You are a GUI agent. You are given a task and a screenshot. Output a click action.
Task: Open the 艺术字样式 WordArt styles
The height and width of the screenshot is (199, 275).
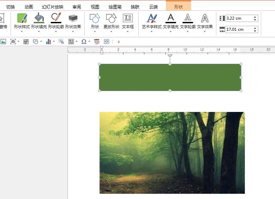tap(152, 18)
